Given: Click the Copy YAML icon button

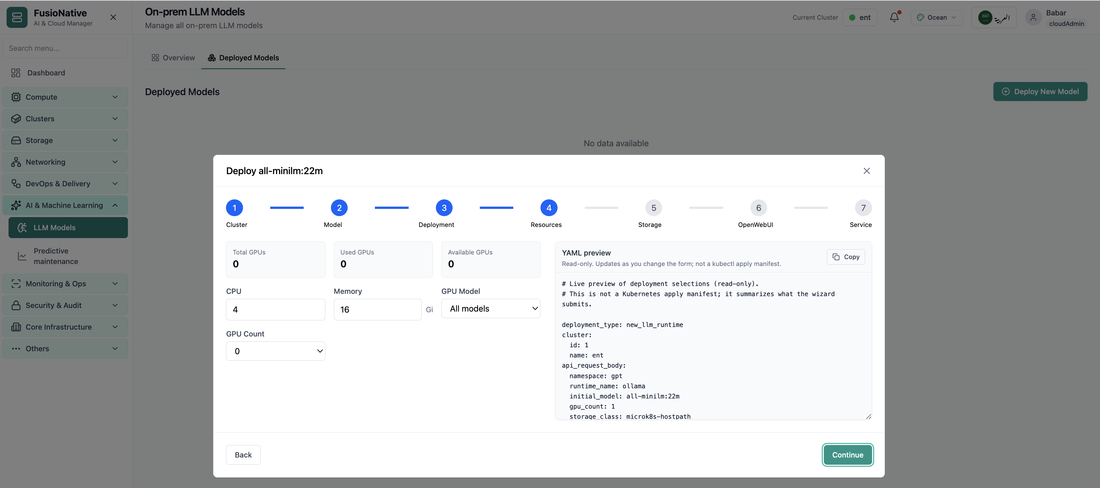Looking at the screenshot, I should (845, 257).
